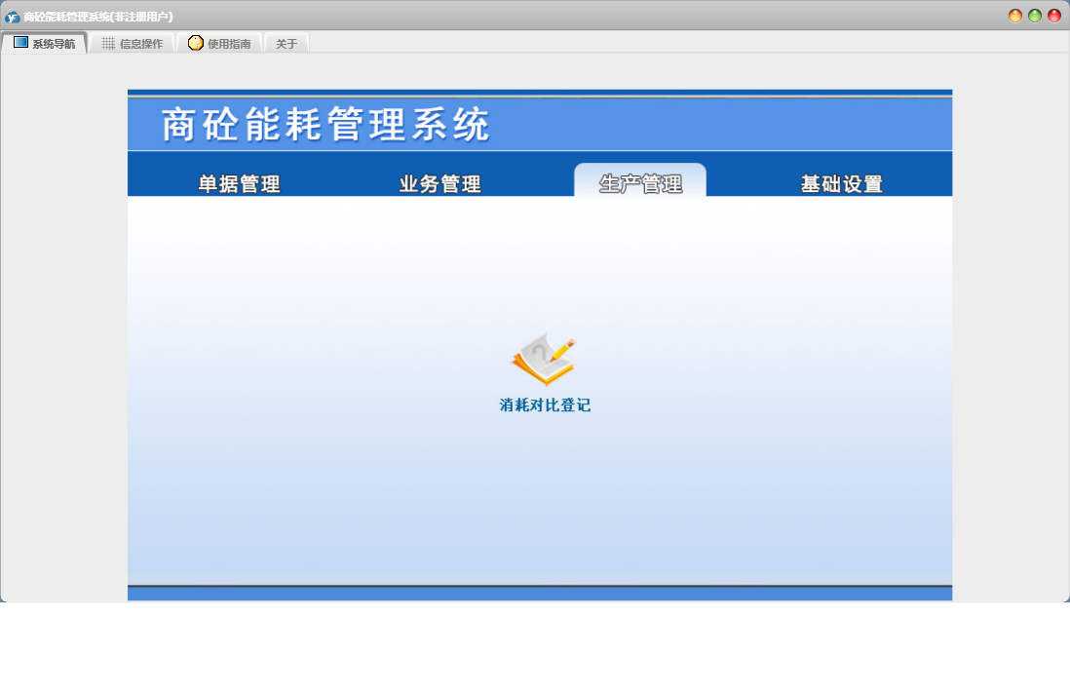This screenshot has width=1070, height=694.
Task: Click the green maximize window button
Action: click(1035, 16)
